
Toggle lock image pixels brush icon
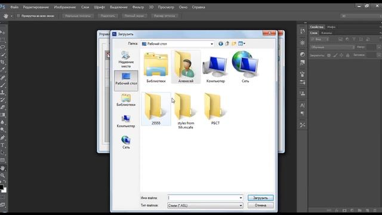tap(335, 56)
